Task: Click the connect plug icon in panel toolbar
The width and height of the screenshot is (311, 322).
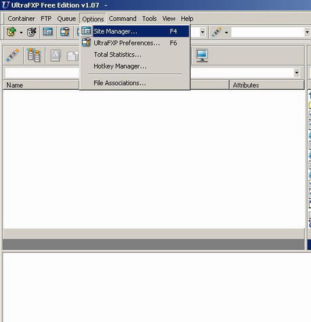Action: coord(12,55)
